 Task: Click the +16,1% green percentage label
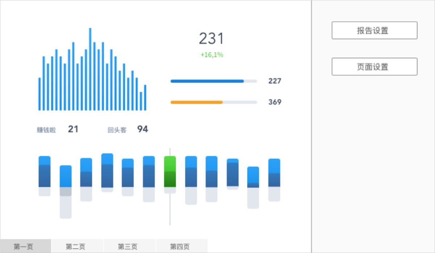tap(212, 55)
